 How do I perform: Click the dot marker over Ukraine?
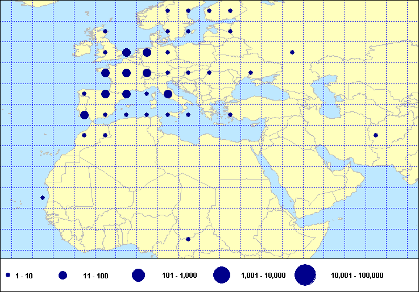[251, 73]
